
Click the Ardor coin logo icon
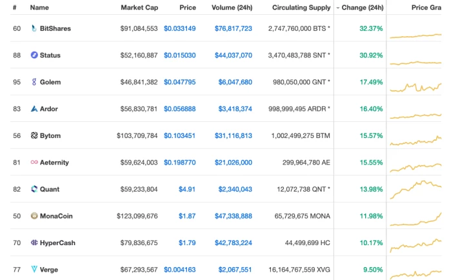pyautogui.click(x=34, y=109)
